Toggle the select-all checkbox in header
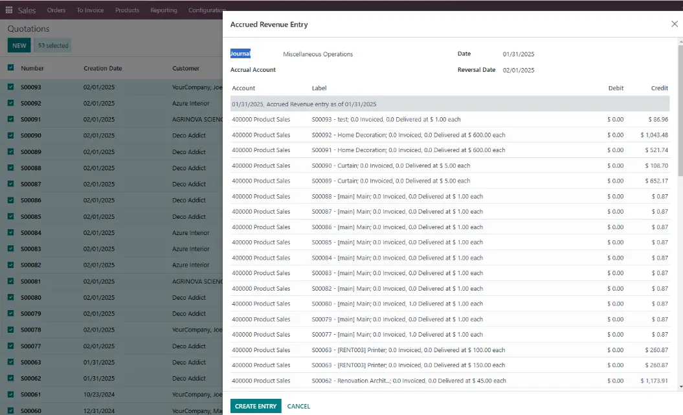This screenshot has width=683, height=415. 11,68
